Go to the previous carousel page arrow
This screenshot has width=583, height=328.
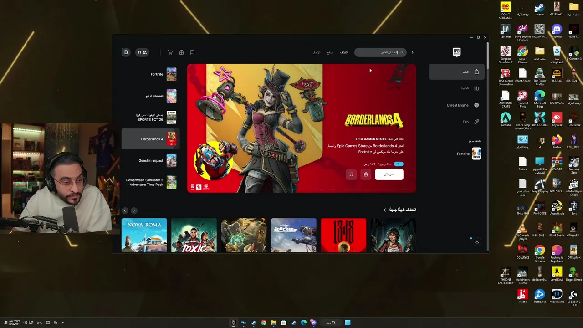click(134, 210)
